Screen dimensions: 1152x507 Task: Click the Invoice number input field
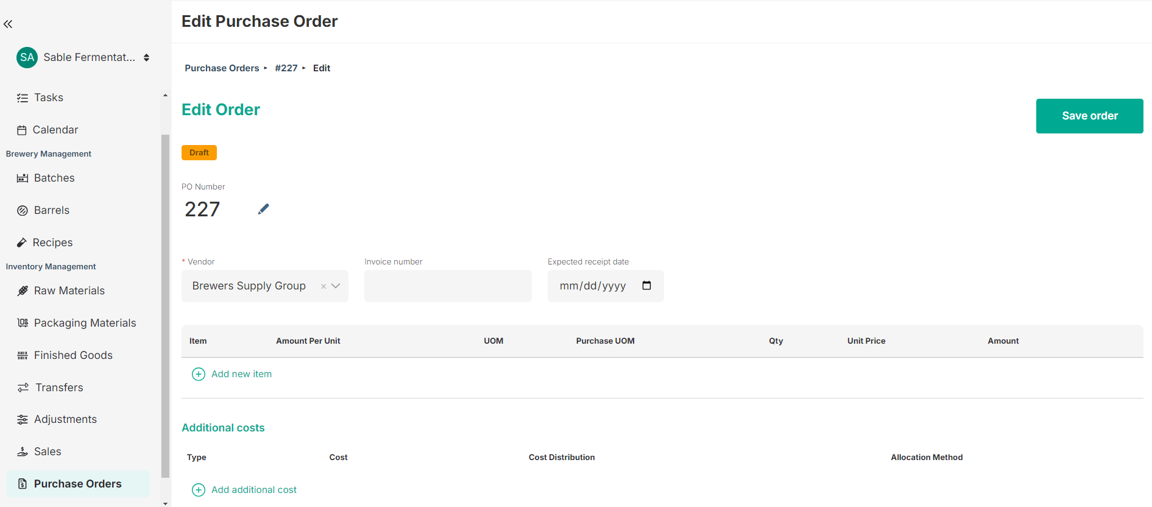click(448, 286)
